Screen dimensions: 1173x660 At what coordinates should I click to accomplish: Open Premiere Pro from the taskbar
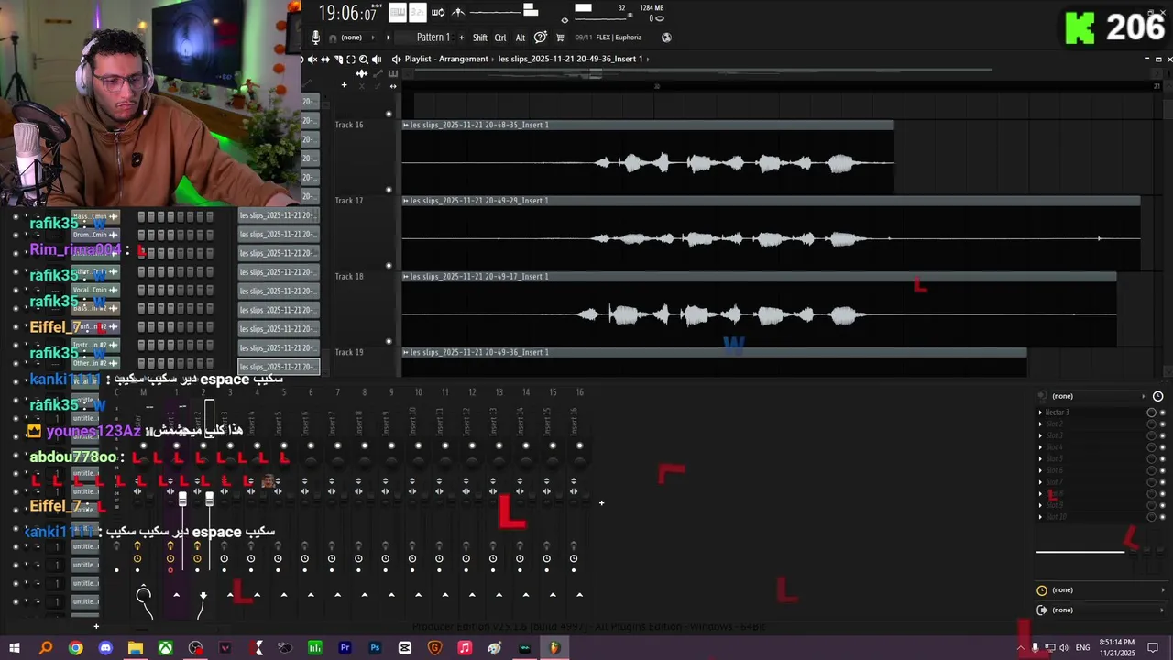pos(345,648)
